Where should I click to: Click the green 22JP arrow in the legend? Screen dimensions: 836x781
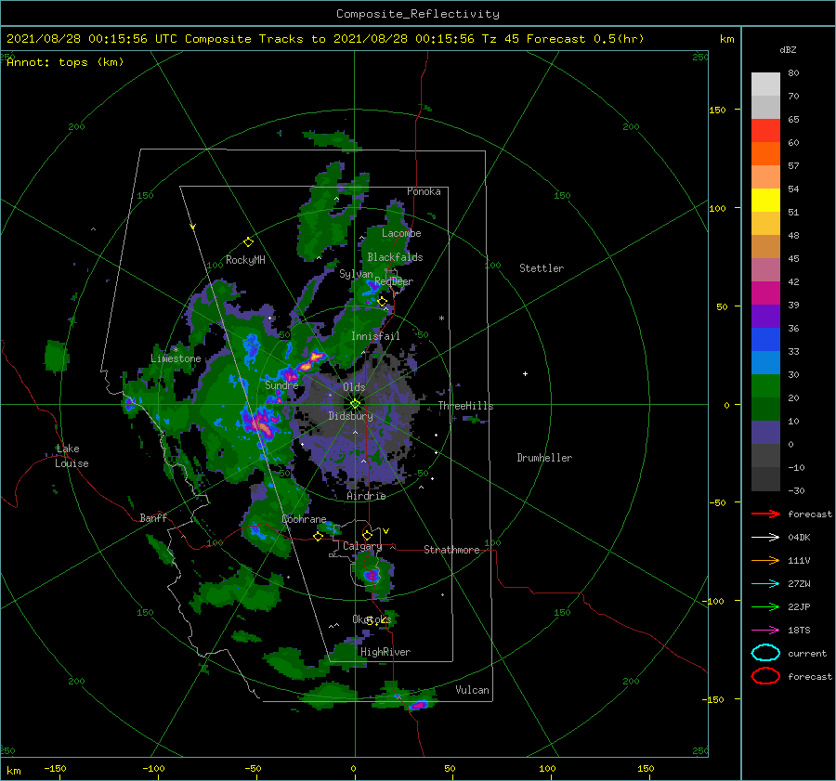[x=765, y=606]
